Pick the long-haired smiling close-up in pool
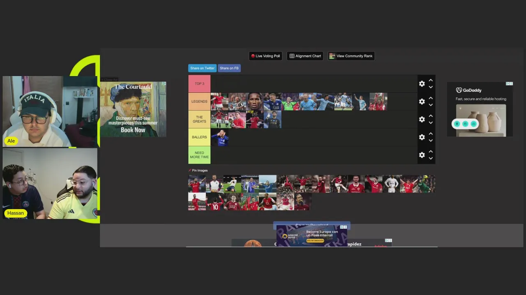Image resolution: width=526 pixels, height=295 pixels. coord(303,202)
